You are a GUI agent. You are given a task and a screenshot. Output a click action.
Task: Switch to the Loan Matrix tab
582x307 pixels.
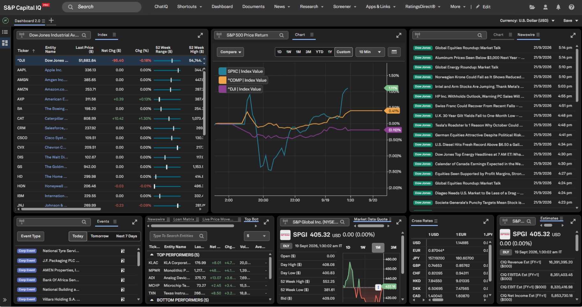pyautogui.click(x=184, y=220)
